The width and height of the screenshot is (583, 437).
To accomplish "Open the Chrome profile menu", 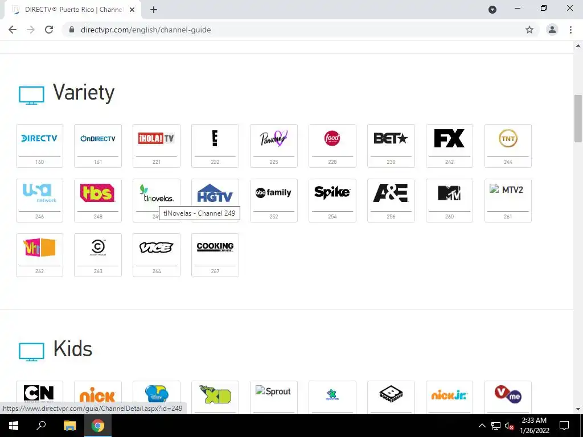I will [552, 30].
